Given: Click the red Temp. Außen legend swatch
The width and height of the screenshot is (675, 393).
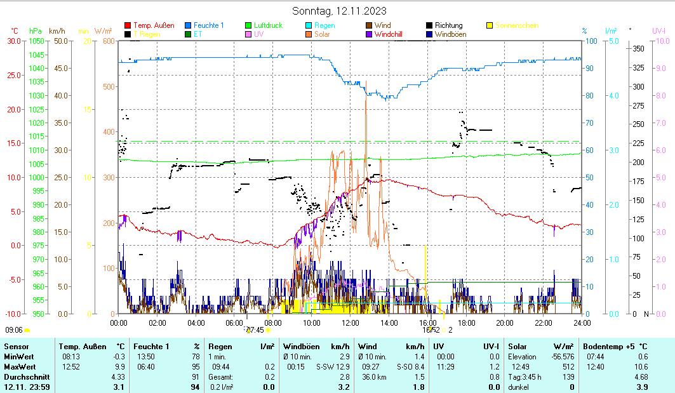Looking at the screenshot, I should (128, 25).
